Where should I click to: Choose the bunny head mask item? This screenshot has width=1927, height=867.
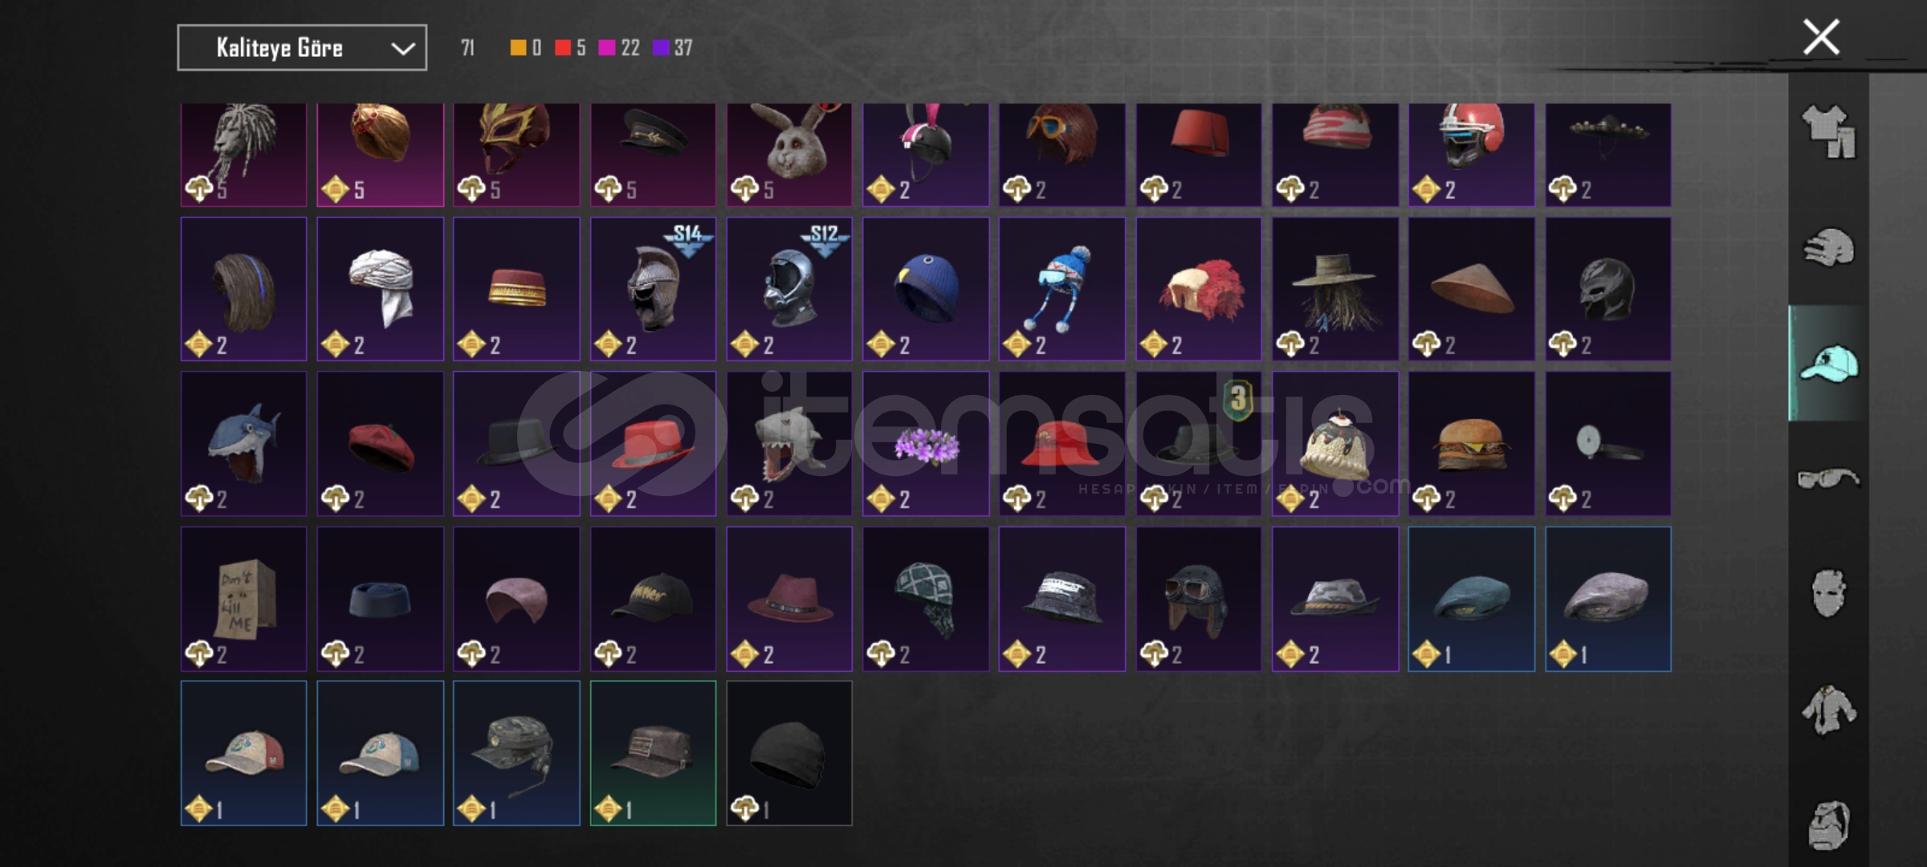point(789,155)
